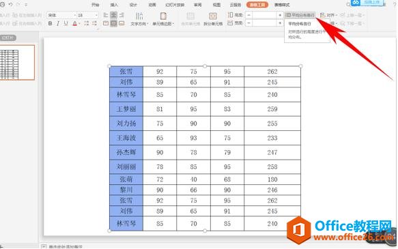398x249 pixels.
Task: Increase the row height with plus button
Action: [x=280, y=15]
